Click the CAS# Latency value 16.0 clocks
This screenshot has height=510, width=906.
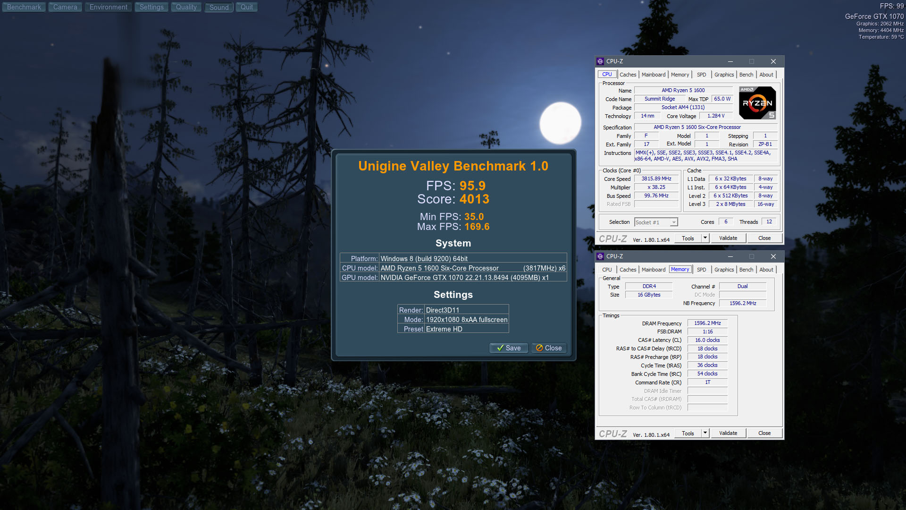click(707, 340)
